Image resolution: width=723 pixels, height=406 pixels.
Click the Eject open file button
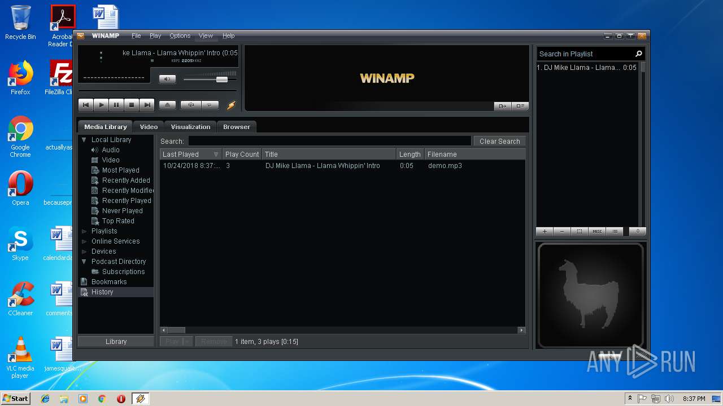(167, 105)
